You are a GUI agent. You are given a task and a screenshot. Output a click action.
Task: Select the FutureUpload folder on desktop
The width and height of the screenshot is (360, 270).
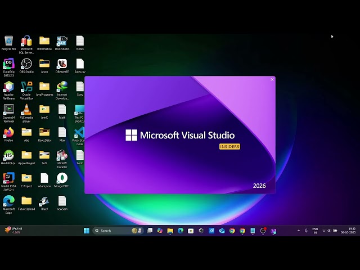tap(26, 203)
